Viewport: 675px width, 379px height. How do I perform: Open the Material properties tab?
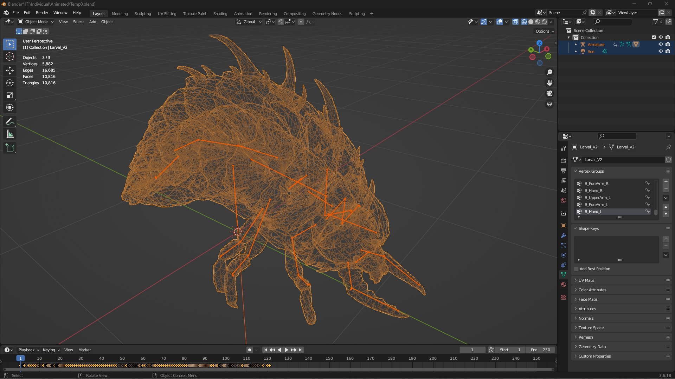tap(564, 285)
